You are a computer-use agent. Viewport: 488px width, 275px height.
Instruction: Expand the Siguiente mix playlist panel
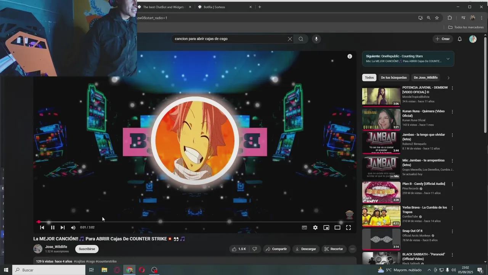pos(448,59)
